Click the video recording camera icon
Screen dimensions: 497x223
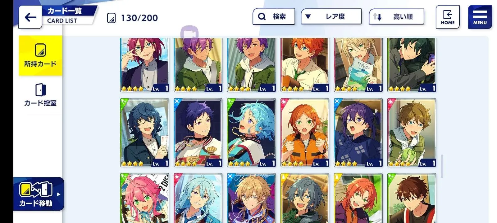point(189,33)
